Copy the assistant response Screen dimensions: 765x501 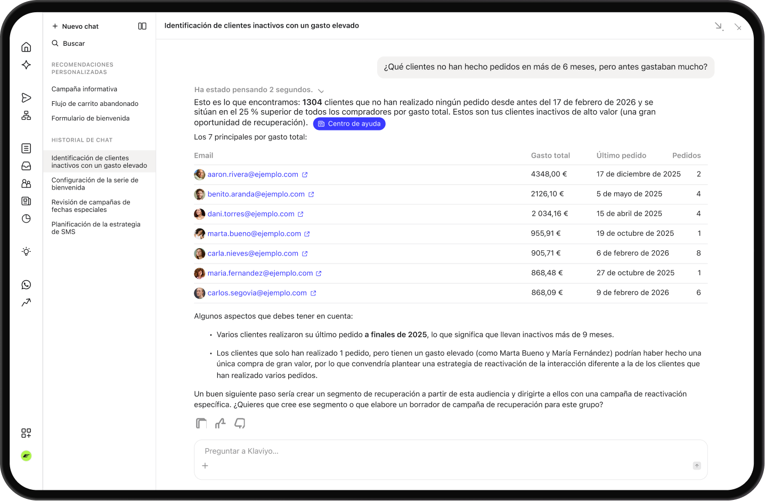click(201, 423)
